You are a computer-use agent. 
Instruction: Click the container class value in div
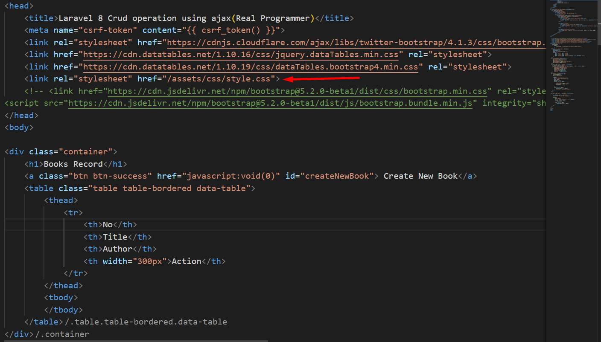[x=85, y=152]
